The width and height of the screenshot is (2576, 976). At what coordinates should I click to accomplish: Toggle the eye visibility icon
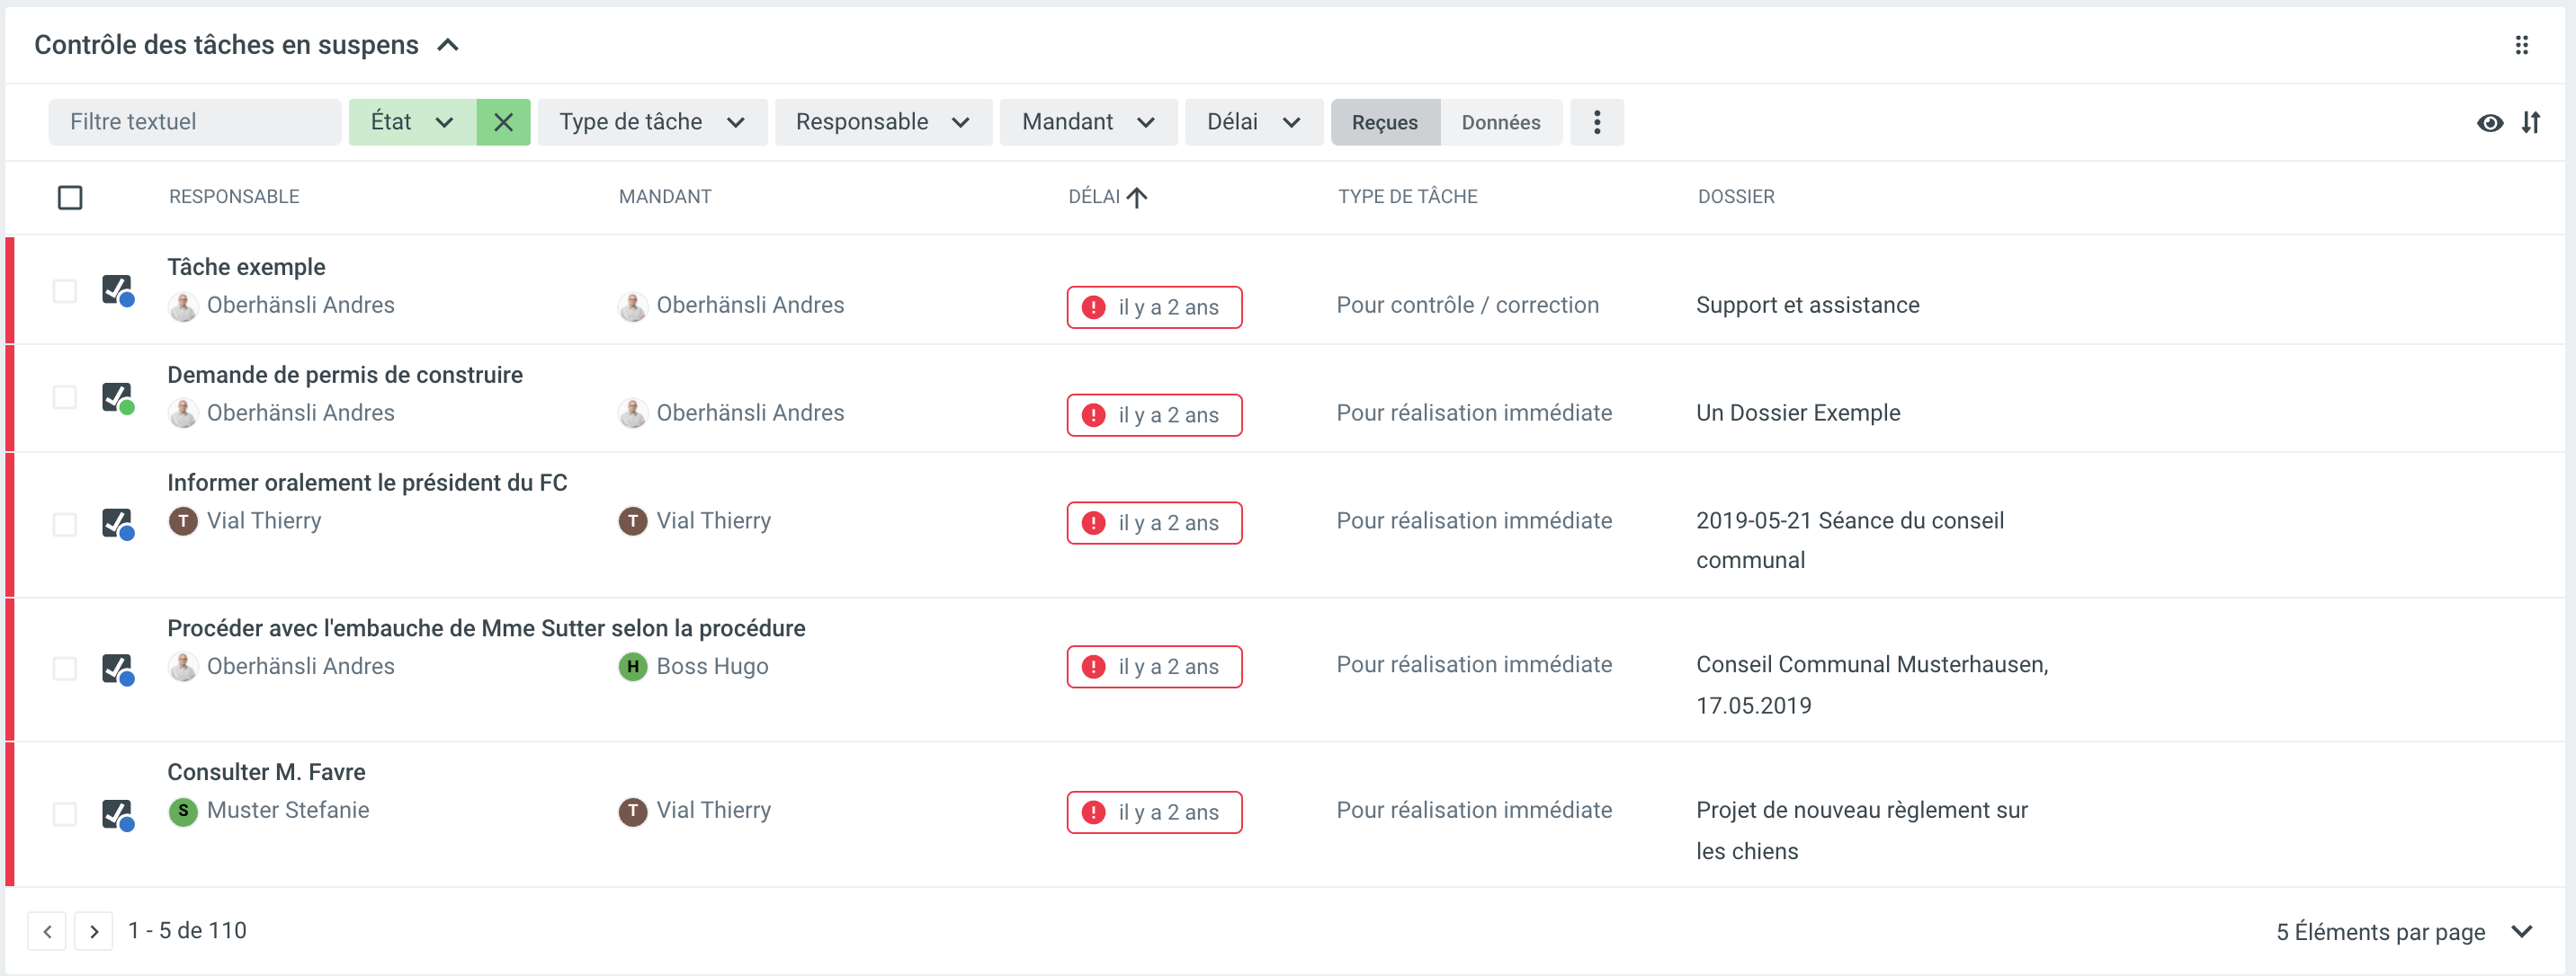pyautogui.click(x=2489, y=123)
